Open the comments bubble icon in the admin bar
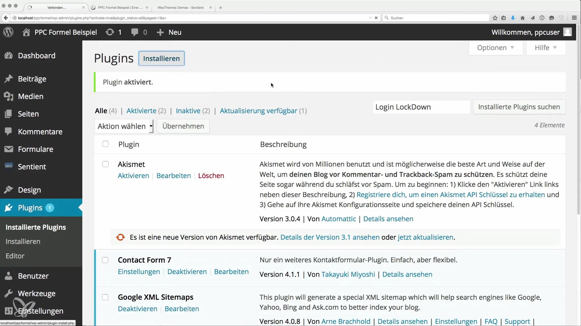Screen dimensions: 581x326 pos(135,32)
